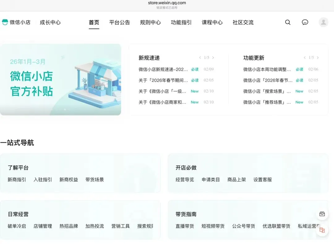Click 公众号带货 link
Viewport: 334px width, 244px height.
(243, 226)
